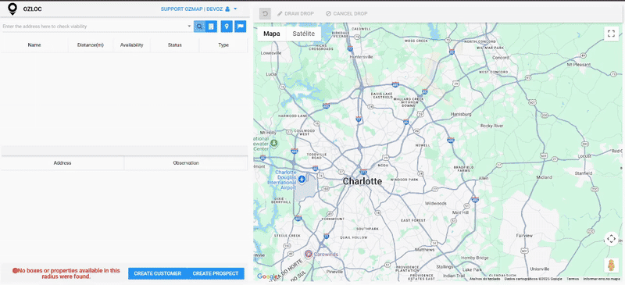Open the Google logo link on map

(x=267, y=276)
